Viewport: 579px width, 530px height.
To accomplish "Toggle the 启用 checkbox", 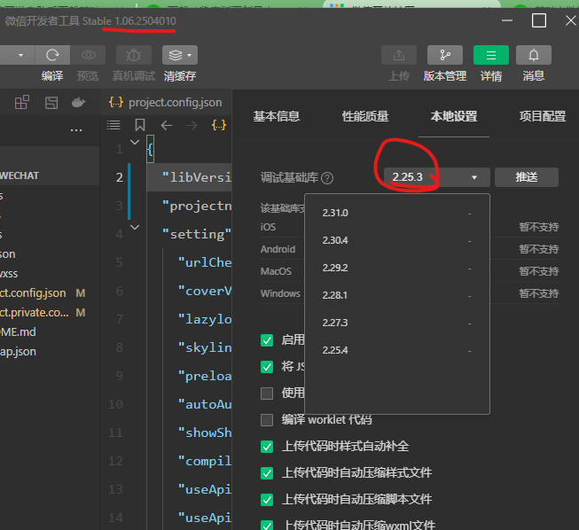I will tap(267, 340).
